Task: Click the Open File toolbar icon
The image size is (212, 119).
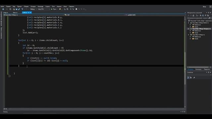Action: [14, 9]
